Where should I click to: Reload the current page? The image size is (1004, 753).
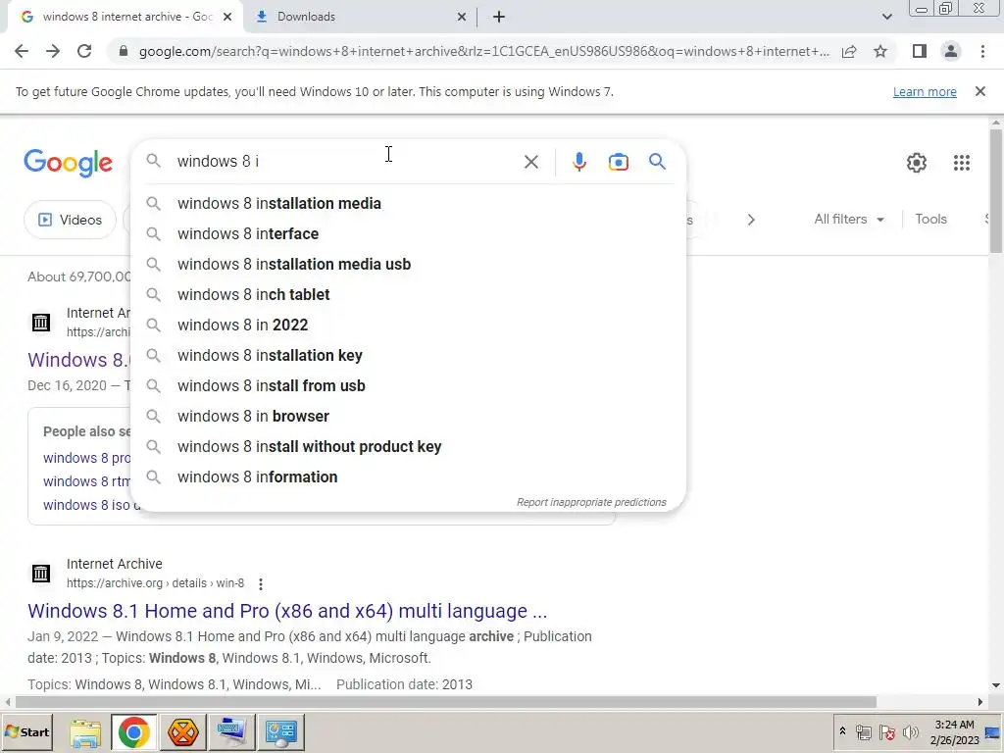[84, 51]
